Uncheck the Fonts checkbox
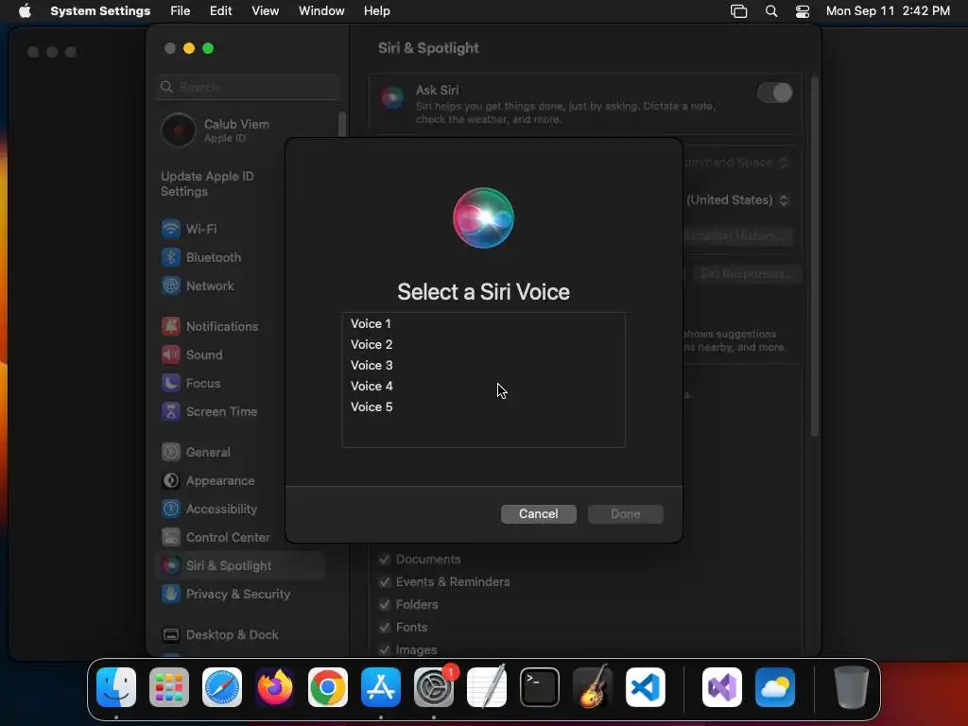This screenshot has width=968, height=726. point(385,628)
